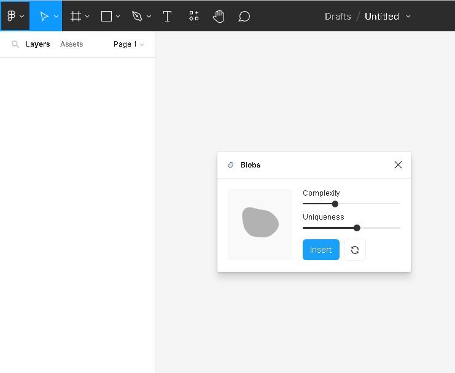The height and width of the screenshot is (373, 455).
Task: Regenerate blob with the refresh icon
Action: tap(355, 250)
